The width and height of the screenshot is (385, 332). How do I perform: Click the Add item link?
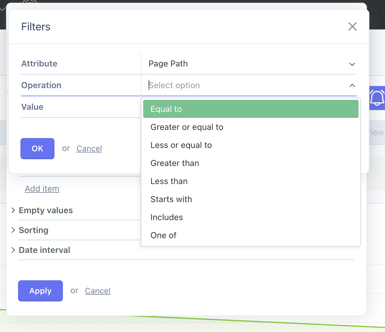[x=42, y=189]
